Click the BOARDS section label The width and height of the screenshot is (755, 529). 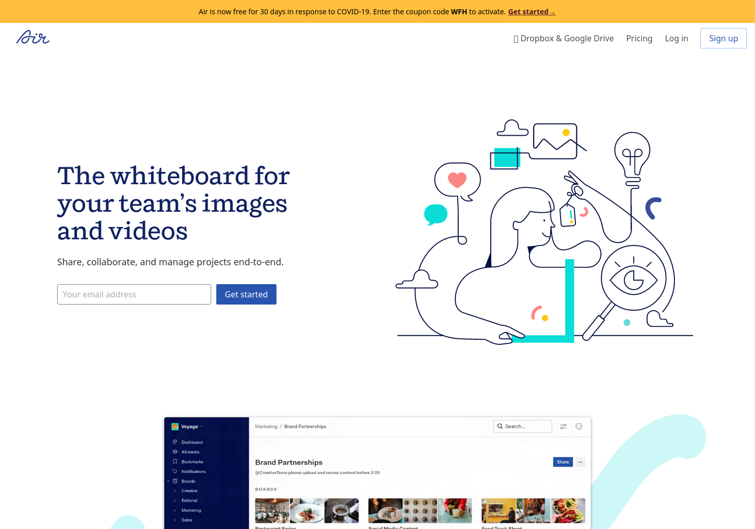266,489
